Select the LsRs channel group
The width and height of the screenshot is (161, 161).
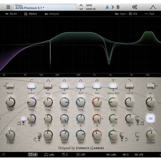49,155
